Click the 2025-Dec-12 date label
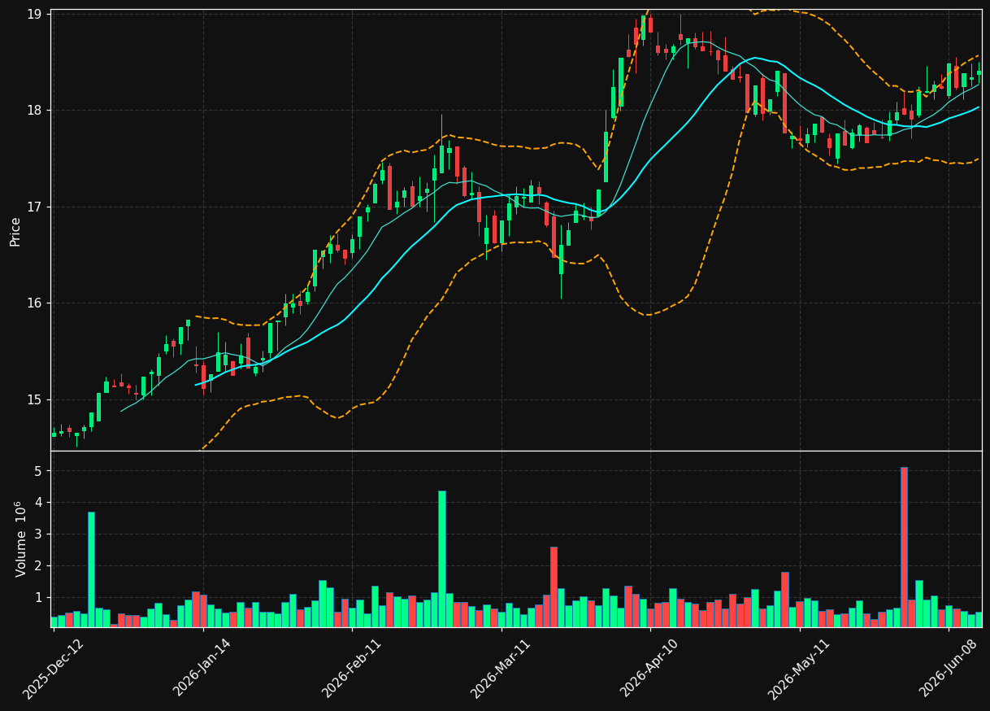This screenshot has width=990, height=711. coord(52,668)
